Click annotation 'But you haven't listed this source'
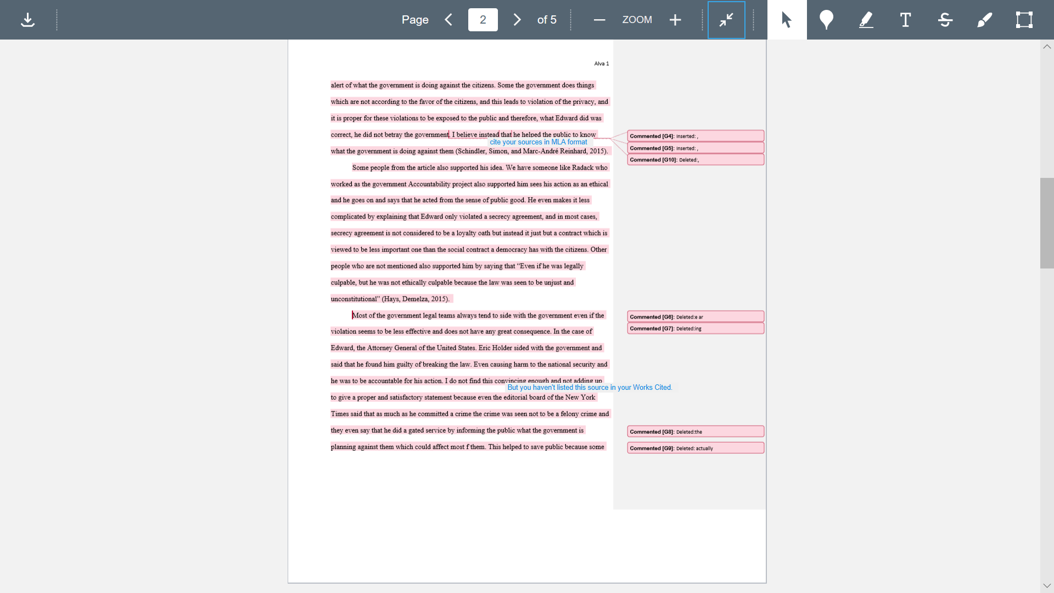 coord(590,388)
